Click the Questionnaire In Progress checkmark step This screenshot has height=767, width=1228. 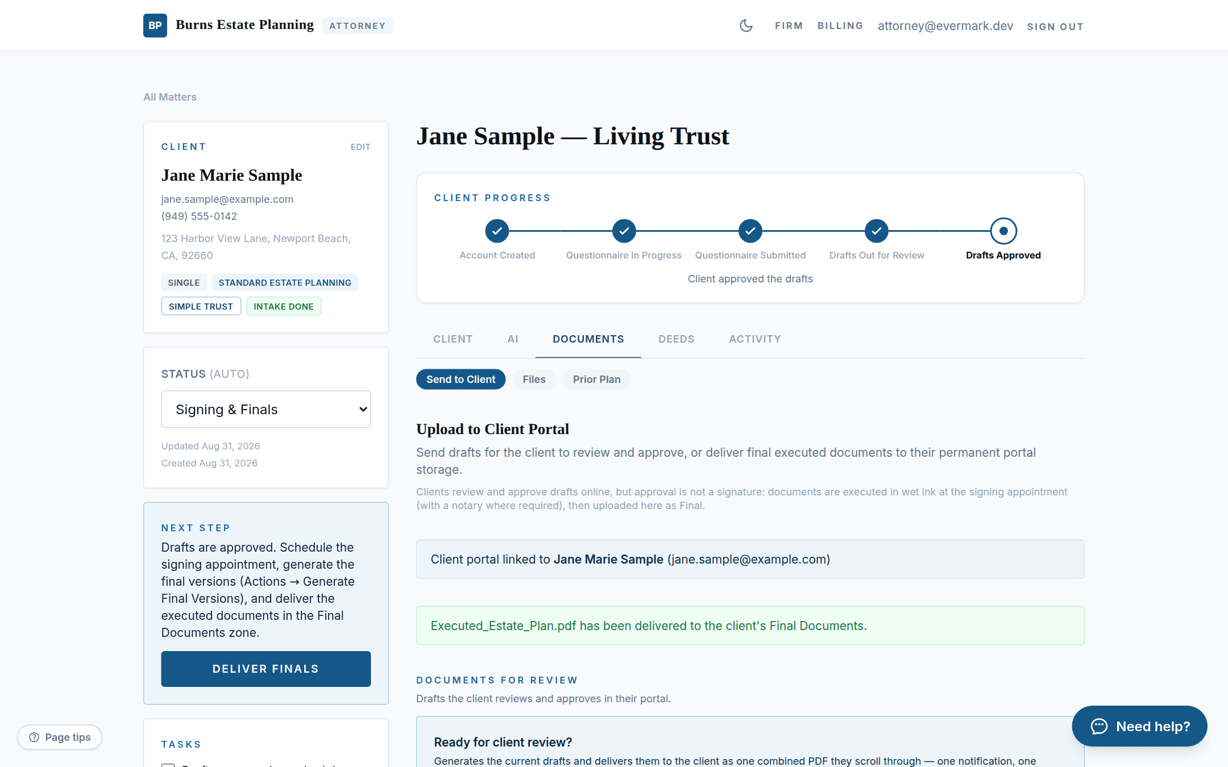click(624, 231)
